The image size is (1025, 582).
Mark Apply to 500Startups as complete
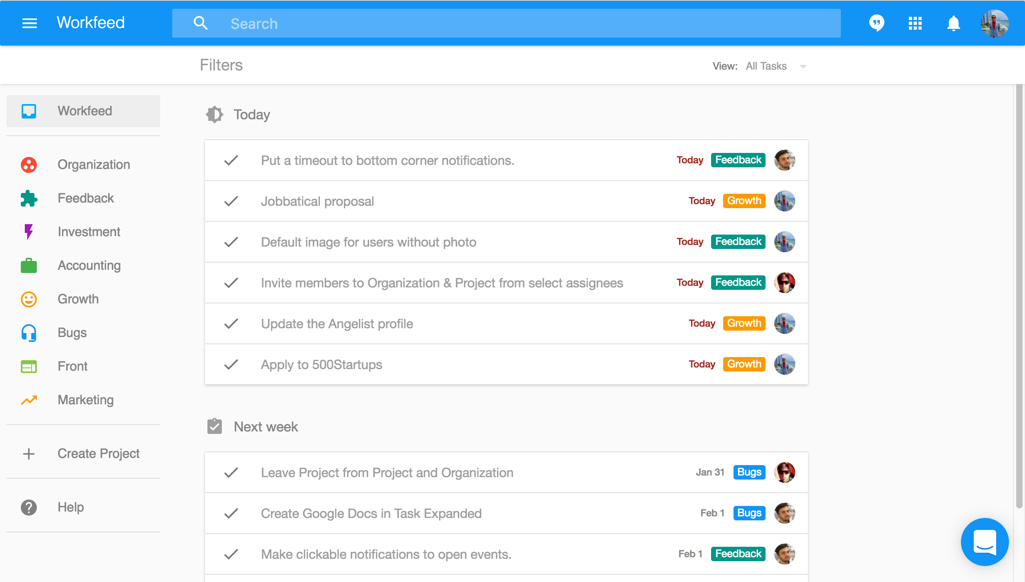[x=231, y=364]
